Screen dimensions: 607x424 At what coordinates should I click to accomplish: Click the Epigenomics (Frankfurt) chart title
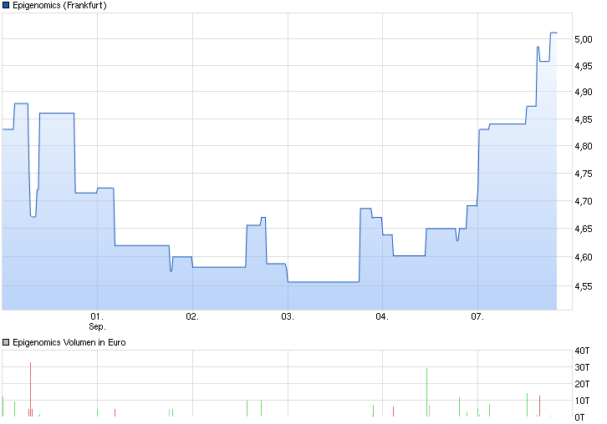point(59,5)
